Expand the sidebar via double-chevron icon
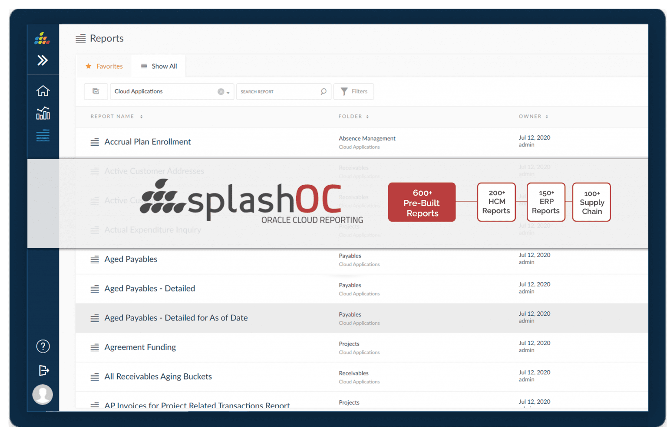Viewport: 667px width, 438px height. click(x=43, y=60)
